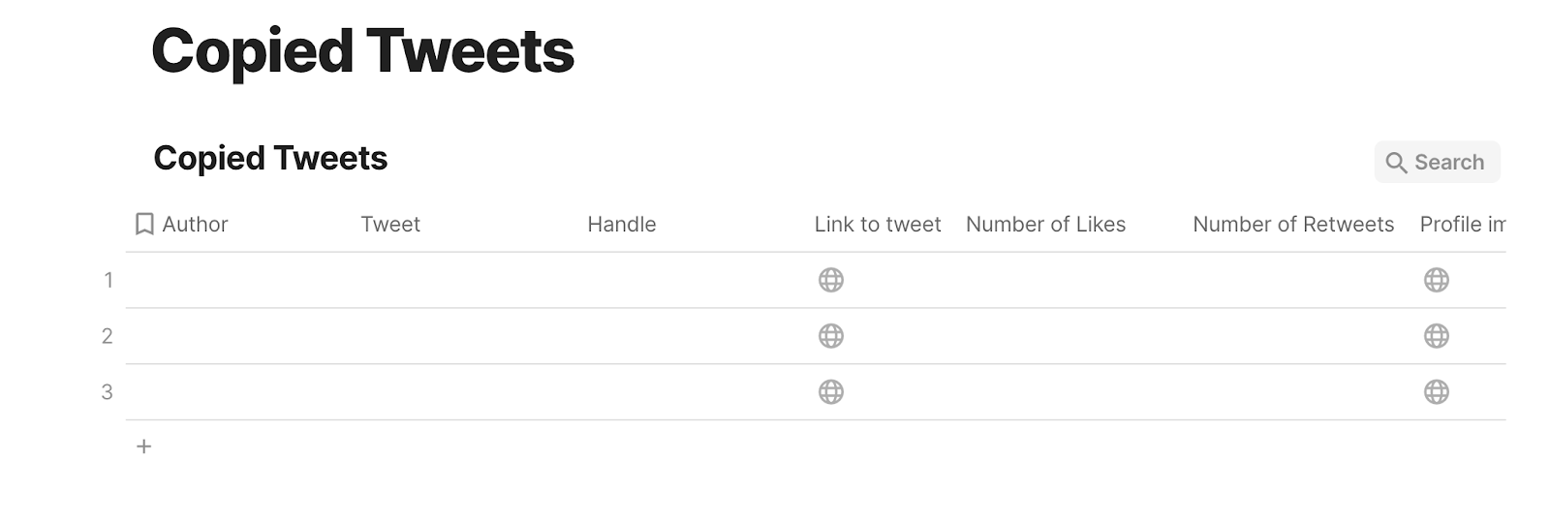
Task: Click the globe icon in row 1 Link to tweet
Action: (830, 280)
